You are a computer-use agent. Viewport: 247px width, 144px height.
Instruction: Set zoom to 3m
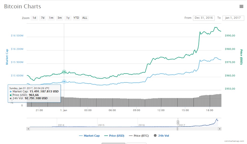(x=60, y=18)
